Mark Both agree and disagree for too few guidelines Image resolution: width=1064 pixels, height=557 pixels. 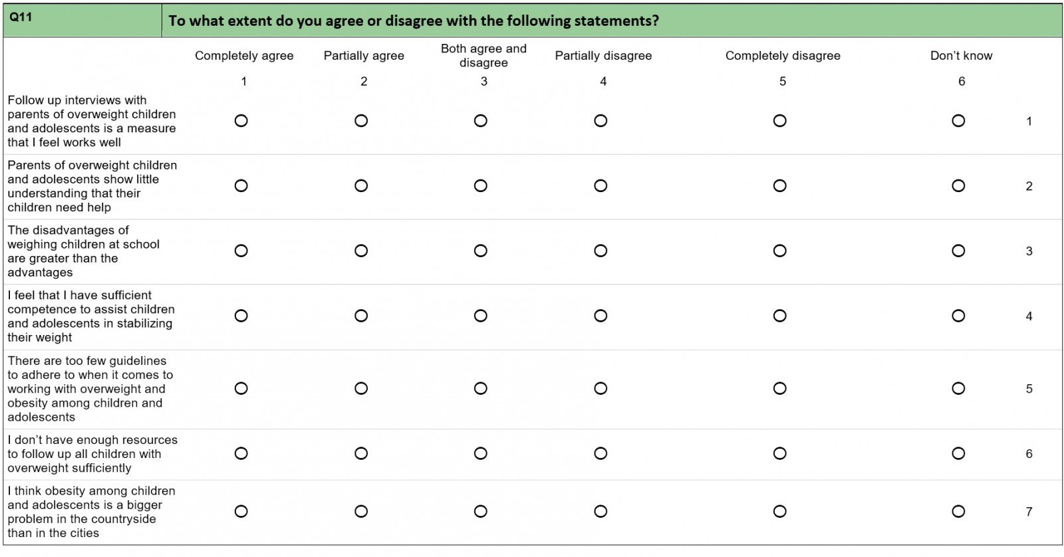tap(481, 388)
